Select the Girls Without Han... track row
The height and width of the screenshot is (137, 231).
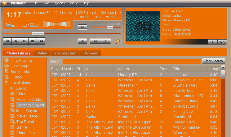(x=135, y=80)
